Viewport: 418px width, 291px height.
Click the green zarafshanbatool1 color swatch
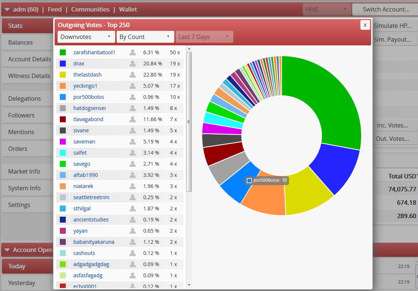click(x=63, y=52)
